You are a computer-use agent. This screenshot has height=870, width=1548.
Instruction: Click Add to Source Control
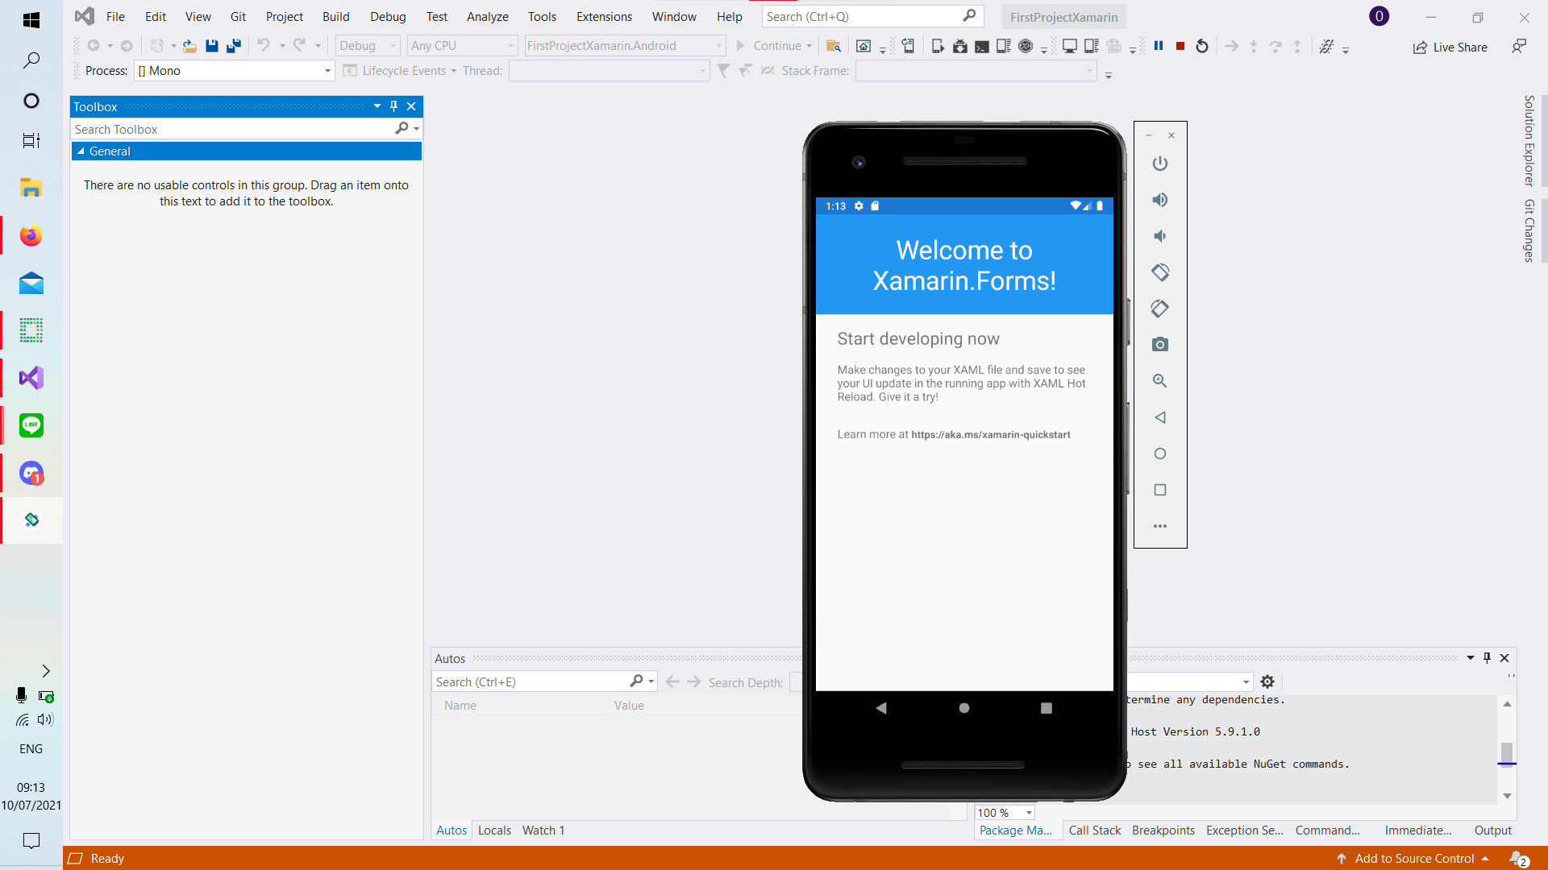[x=1414, y=859]
